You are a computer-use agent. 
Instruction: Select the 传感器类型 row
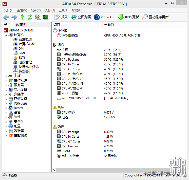[x=119, y=35]
